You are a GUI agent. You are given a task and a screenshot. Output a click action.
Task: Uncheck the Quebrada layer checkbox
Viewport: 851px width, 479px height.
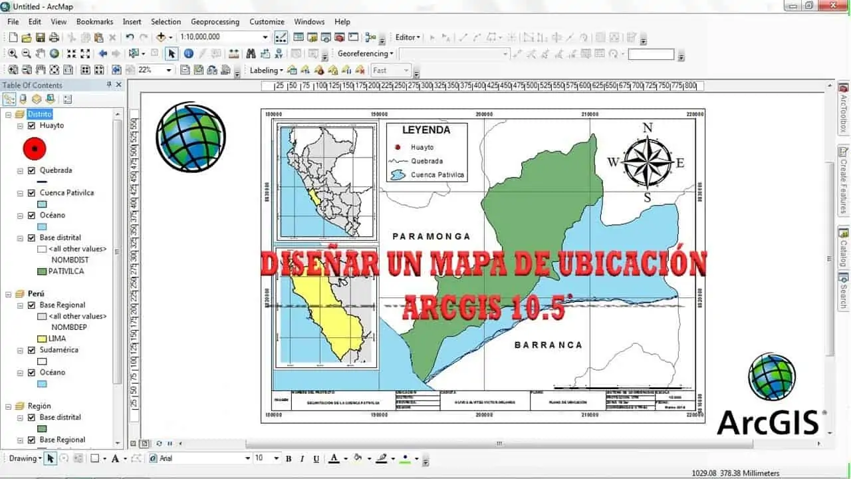[x=31, y=170]
